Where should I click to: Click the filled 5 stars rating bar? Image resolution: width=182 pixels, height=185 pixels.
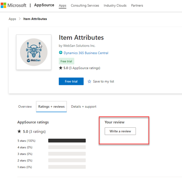click(x=67, y=140)
